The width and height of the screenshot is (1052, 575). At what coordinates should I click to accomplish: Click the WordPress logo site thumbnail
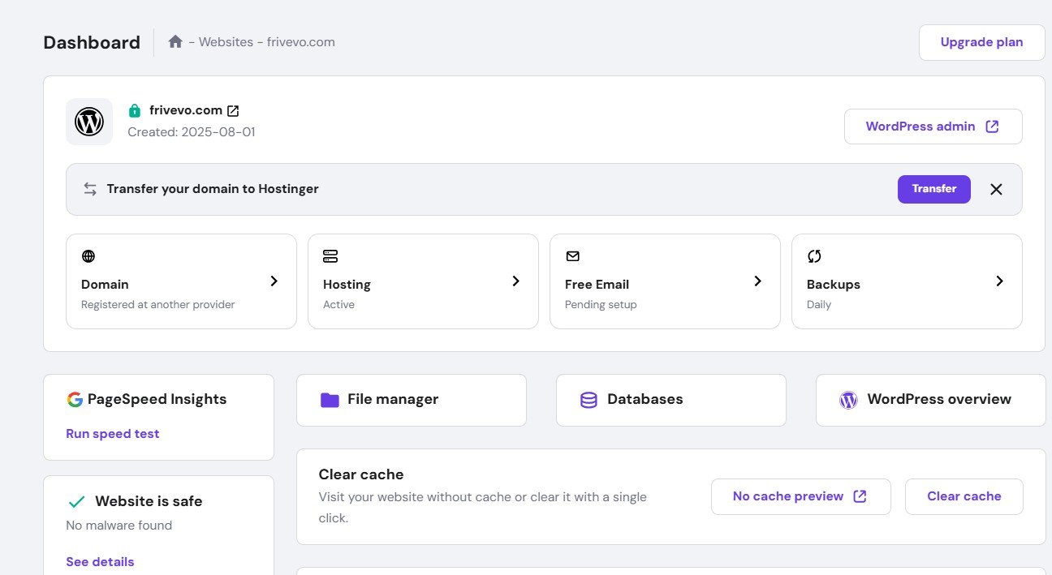pyautogui.click(x=89, y=122)
